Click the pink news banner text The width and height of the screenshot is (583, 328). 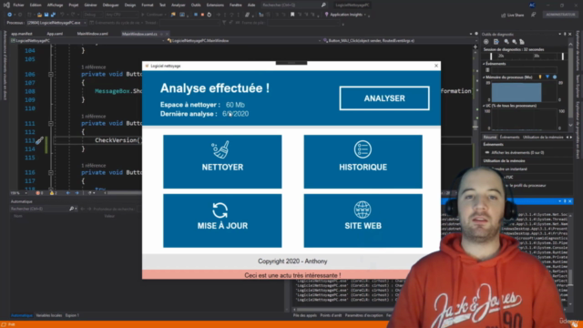(x=292, y=275)
